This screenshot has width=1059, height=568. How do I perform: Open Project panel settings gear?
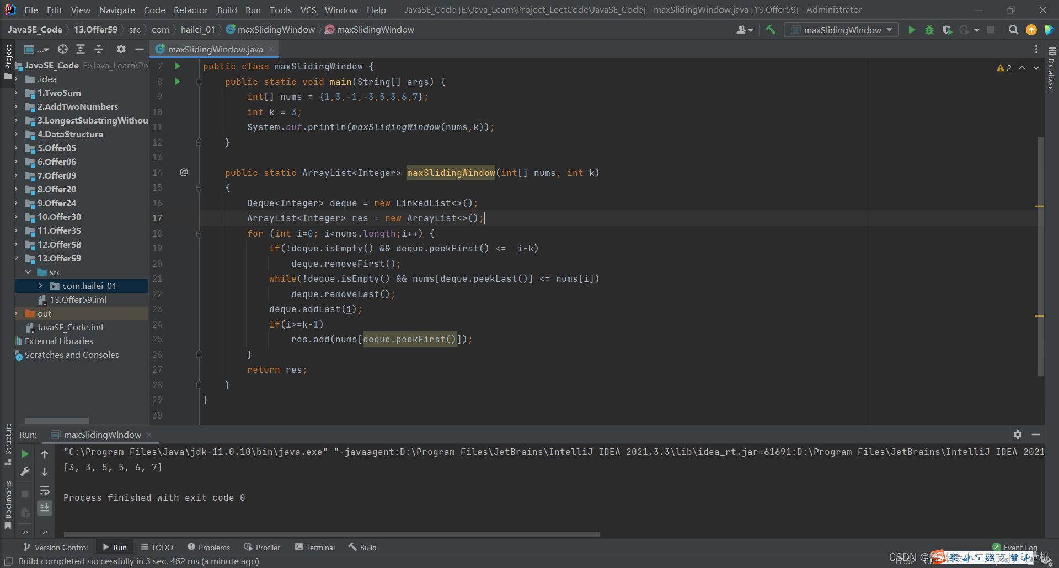coord(121,49)
